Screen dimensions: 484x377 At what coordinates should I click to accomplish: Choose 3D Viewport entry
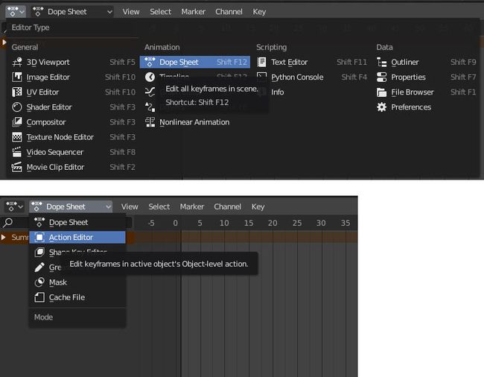pos(74,62)
